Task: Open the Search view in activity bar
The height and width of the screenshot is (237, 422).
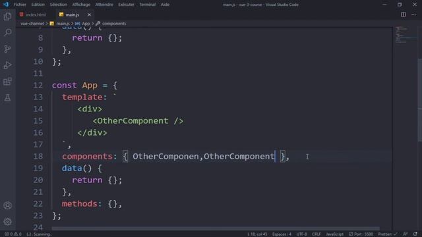Action: tap(7, 32)
